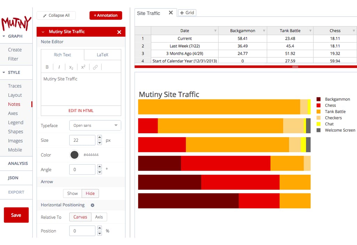Set position relative to Axis
This screenshot has width=357, height=245.
coord(99,217)
